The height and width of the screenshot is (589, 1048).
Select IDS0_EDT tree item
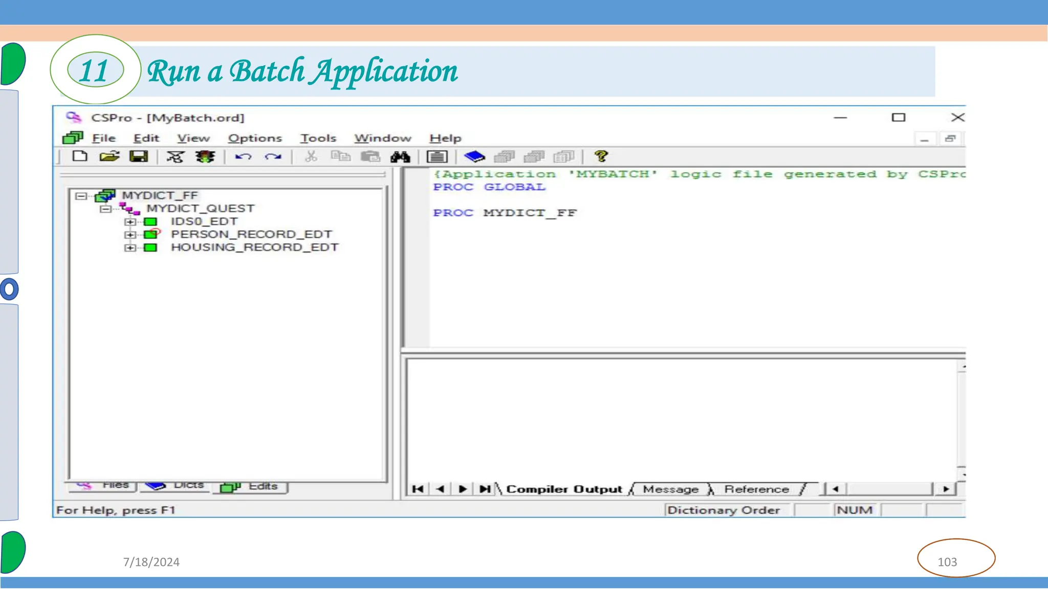[204, 221]
